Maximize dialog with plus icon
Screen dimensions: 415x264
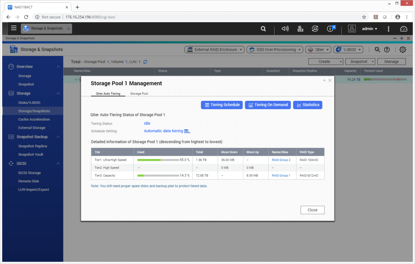tap(324, 80)
